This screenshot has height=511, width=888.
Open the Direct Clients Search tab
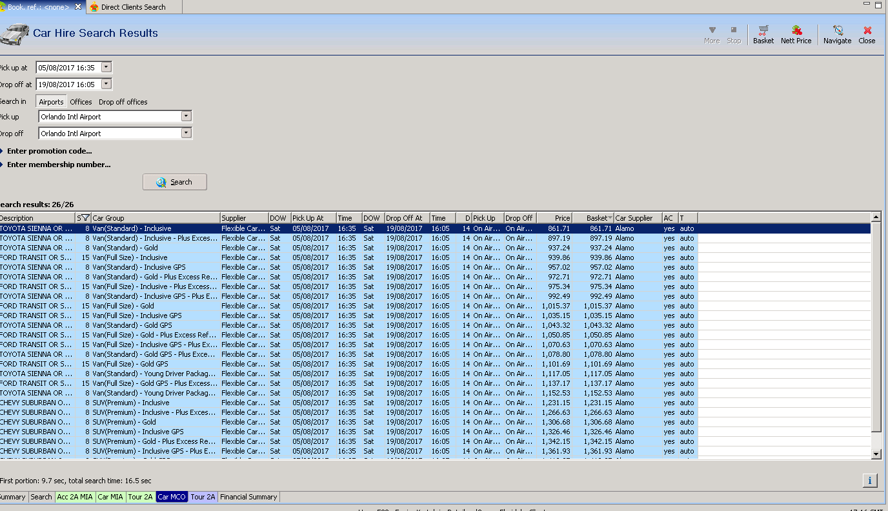tap(133, 7)
